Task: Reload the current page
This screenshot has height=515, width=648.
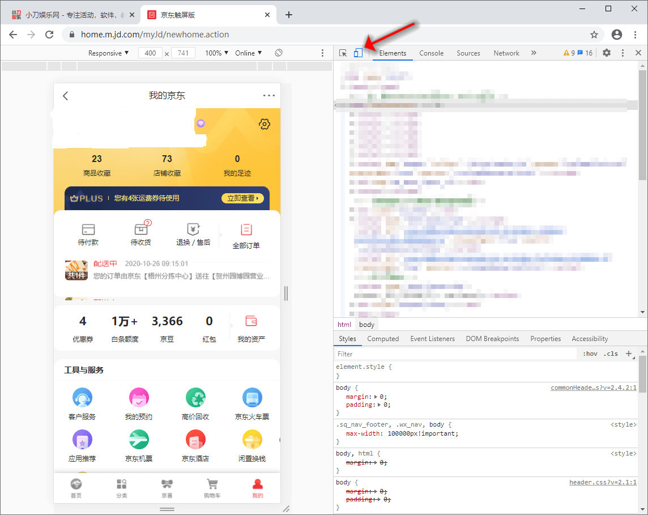Action: click(x=49, y=35)
